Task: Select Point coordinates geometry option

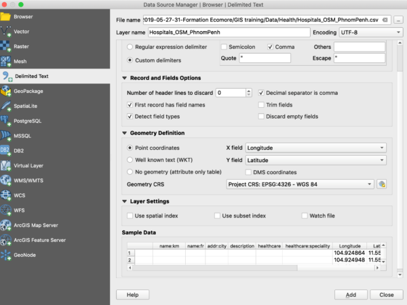Action: click(130, 148)
